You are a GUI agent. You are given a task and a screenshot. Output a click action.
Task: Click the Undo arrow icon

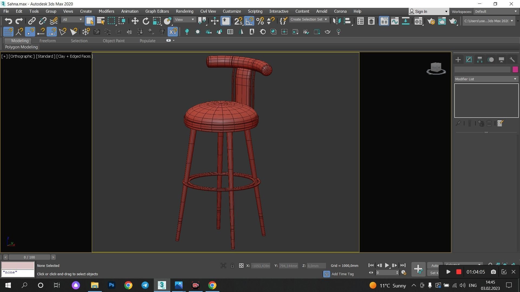pyautogui.click(x=8, y=21)
